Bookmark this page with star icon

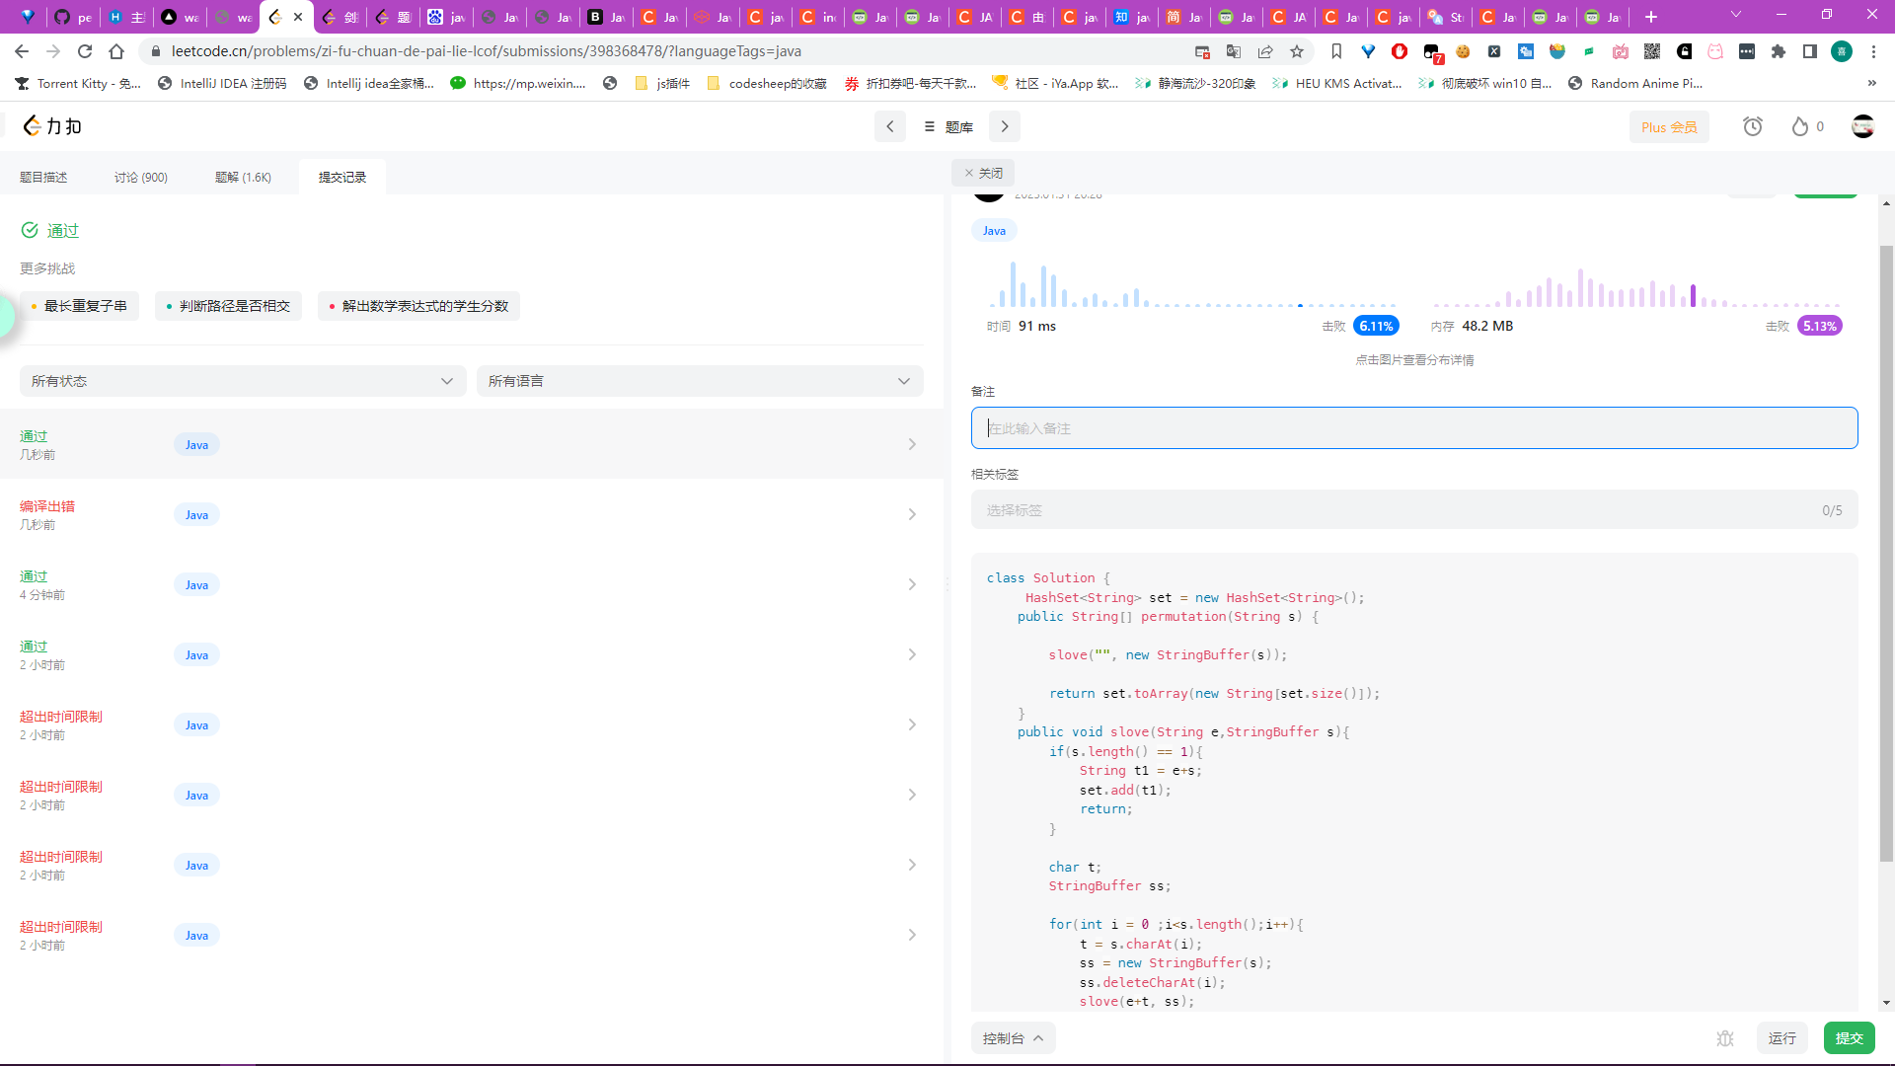pyautogui.click(x=1297, y=51)
